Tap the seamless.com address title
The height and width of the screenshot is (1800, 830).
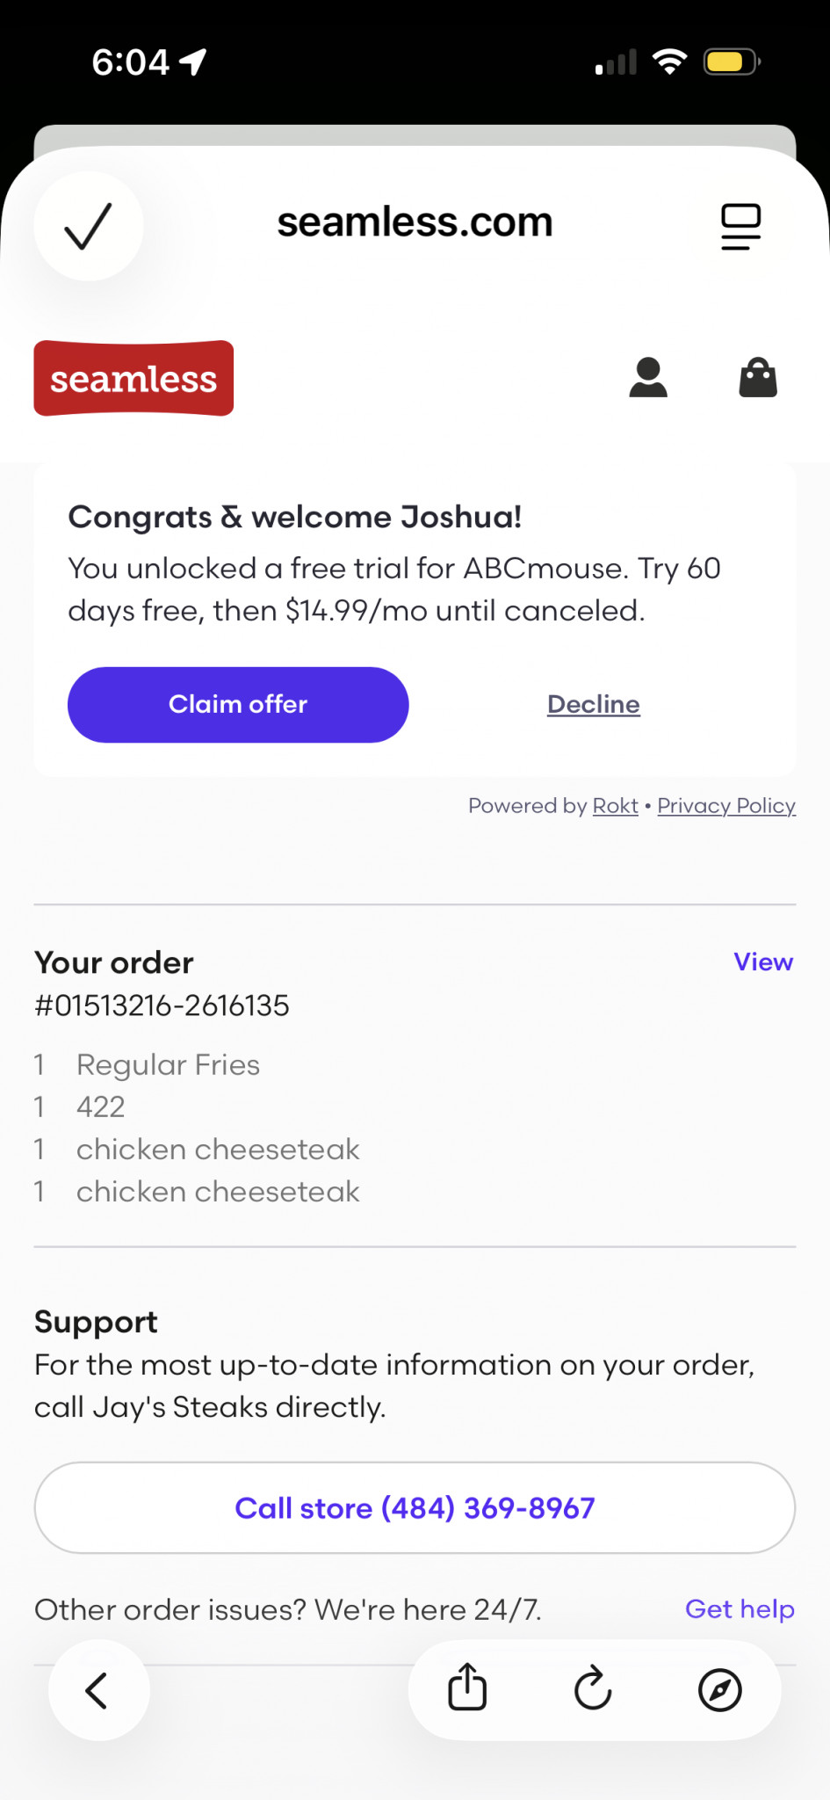tap(415, 222)
